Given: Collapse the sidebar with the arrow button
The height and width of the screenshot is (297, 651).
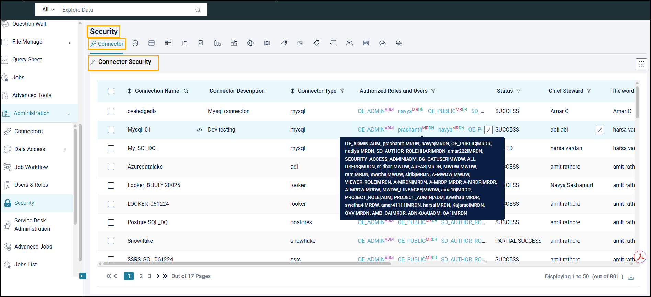Looking at the screenshot, I should (x=83, y=276).
